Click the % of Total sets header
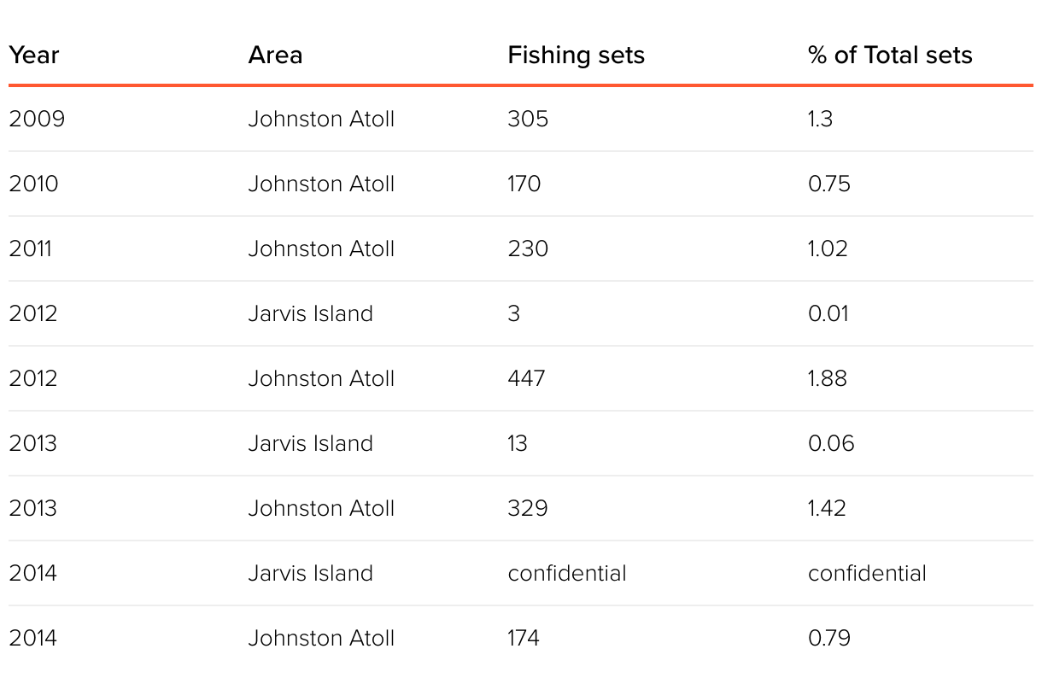 point(889,56)
